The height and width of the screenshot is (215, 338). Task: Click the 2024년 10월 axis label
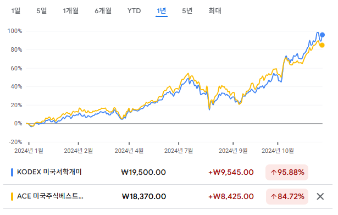click(x=278, y=151)
